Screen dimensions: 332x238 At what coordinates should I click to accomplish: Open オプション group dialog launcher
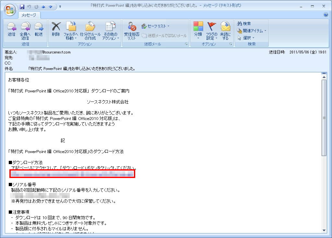click(x=231, y=44)
